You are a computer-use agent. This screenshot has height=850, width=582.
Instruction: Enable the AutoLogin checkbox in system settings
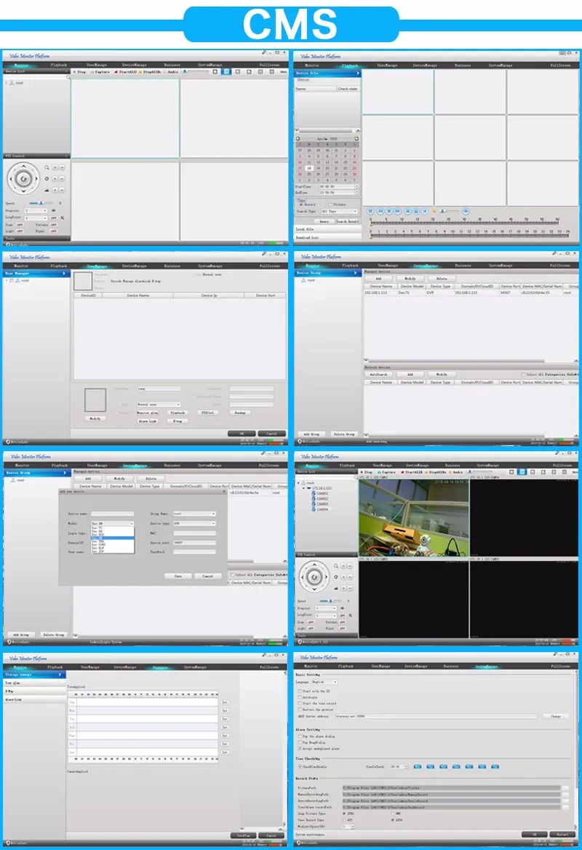[x=300, y=697]
